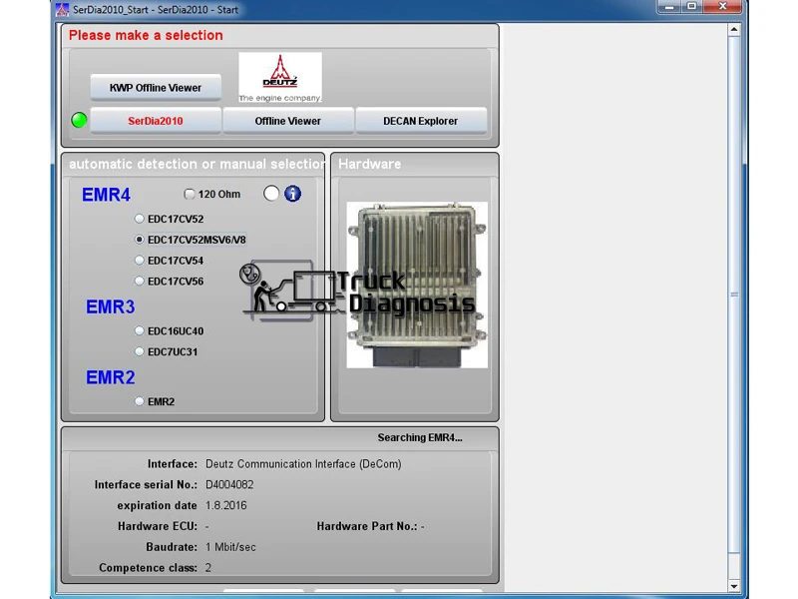
Task: Open the KWP Offline Viewer
Action: [x=155, y=87]
